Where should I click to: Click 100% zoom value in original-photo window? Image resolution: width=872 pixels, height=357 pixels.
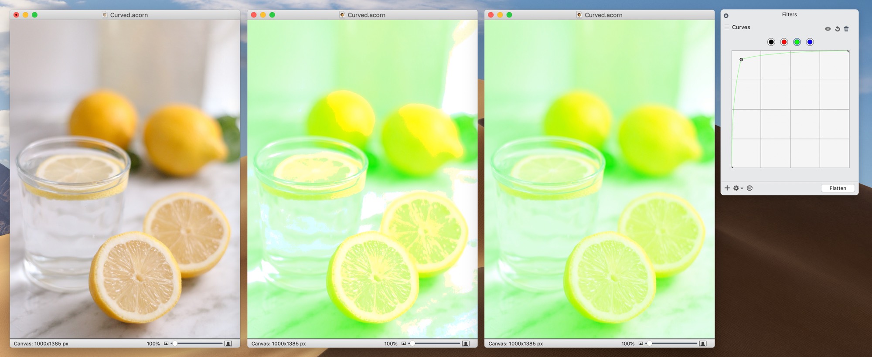coord(153,343)
